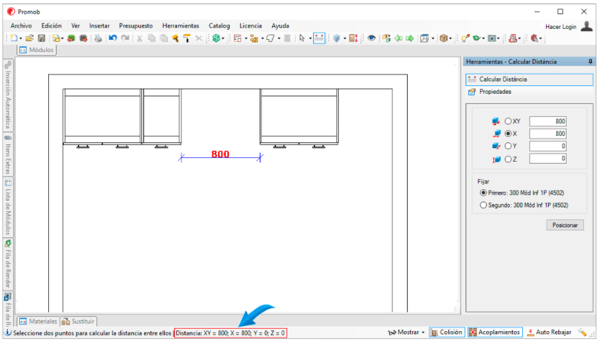Click the green right arrow view icon
Image resolution: width=600 pixels, height=344 pixels.
point(410,38)
